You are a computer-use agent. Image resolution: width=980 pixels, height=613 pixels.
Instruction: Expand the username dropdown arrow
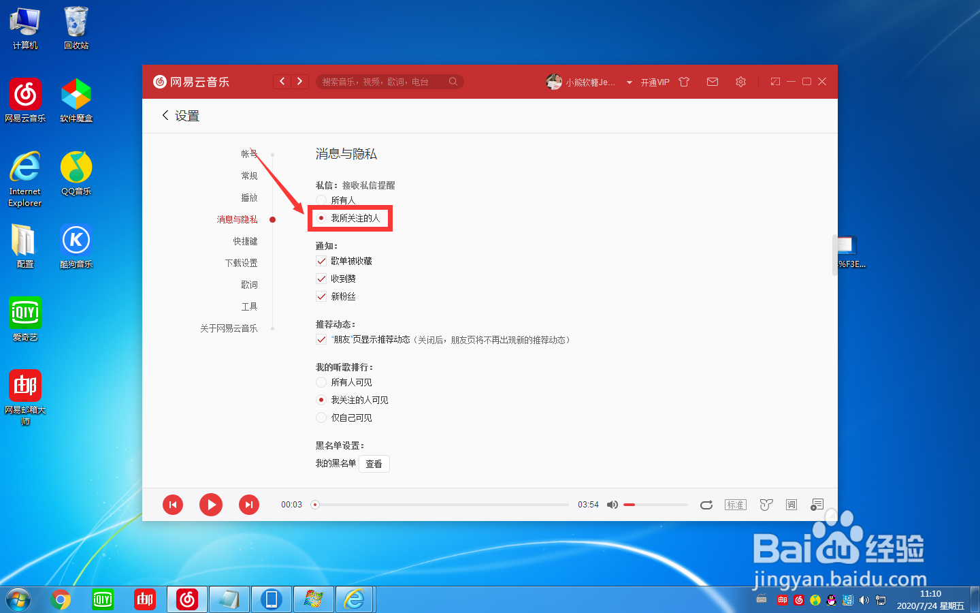630,82
